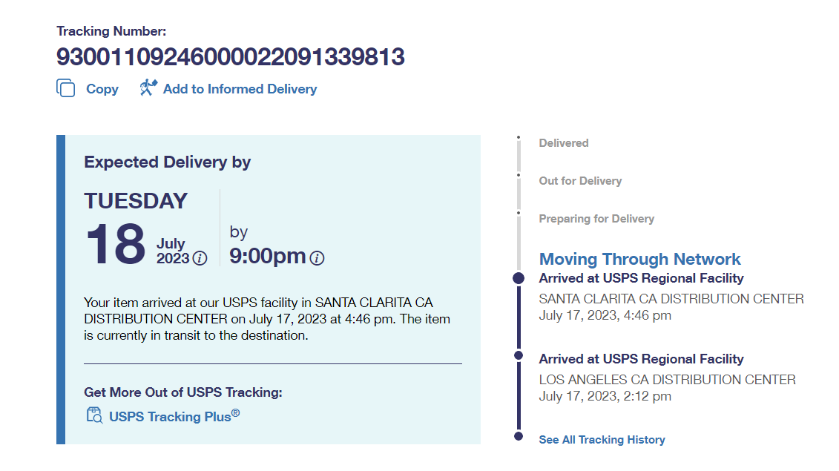Expand See All Tracking History

pyautogui.click(x=602, y=440)
